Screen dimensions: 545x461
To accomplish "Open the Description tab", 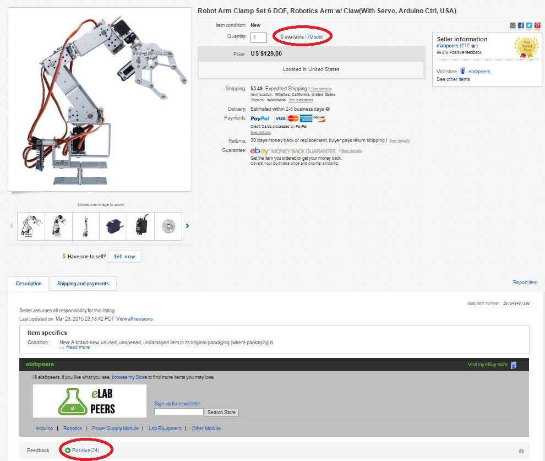I will (29, 284).
